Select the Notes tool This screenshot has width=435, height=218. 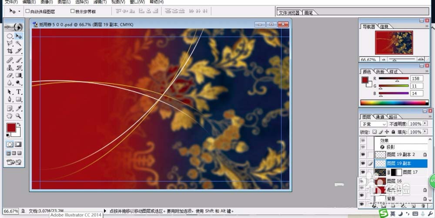[10, 108]
